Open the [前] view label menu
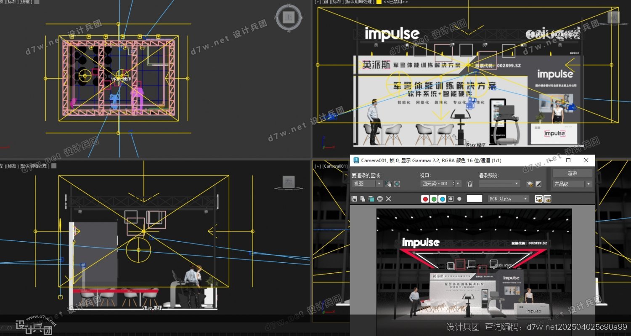This screenshot has width=631, height=336. pyautogui.click(x=326, y=2)
